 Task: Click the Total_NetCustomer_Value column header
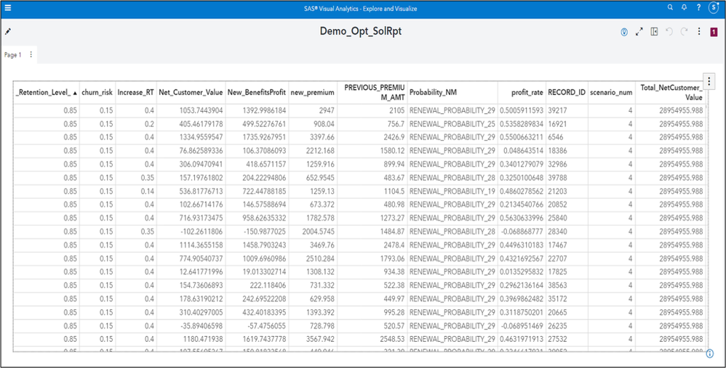click(670, 92)
